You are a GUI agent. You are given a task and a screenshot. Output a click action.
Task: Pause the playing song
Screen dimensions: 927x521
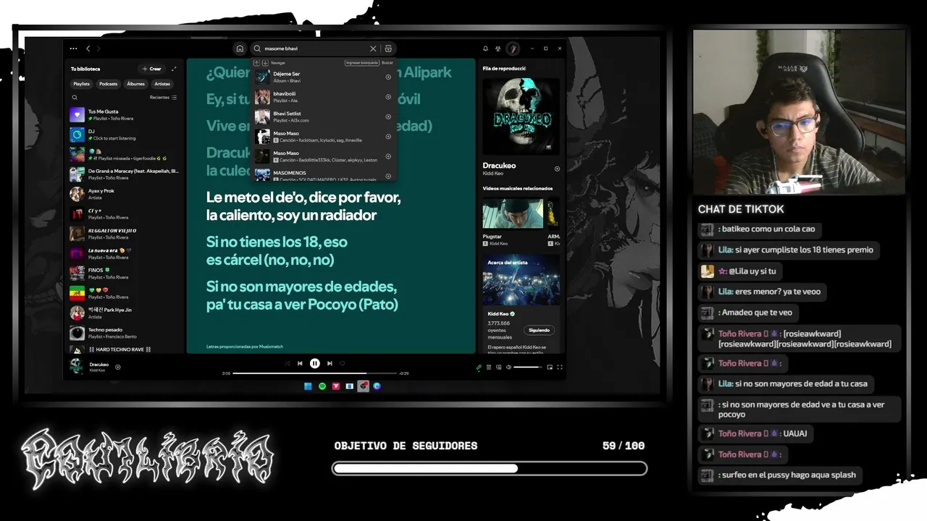click(315, 363)
